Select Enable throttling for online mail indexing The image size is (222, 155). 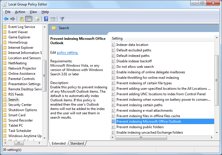point(147,78)
